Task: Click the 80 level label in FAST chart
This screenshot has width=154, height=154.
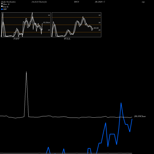Action: (x=49, y=15)
